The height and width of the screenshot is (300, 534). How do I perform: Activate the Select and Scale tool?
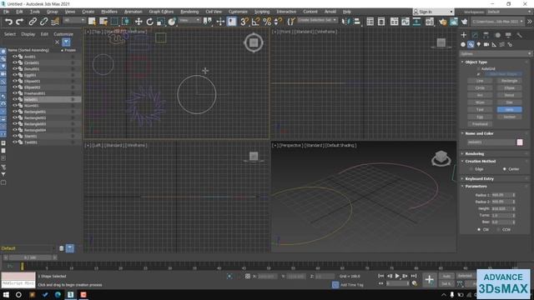[161, 22]
